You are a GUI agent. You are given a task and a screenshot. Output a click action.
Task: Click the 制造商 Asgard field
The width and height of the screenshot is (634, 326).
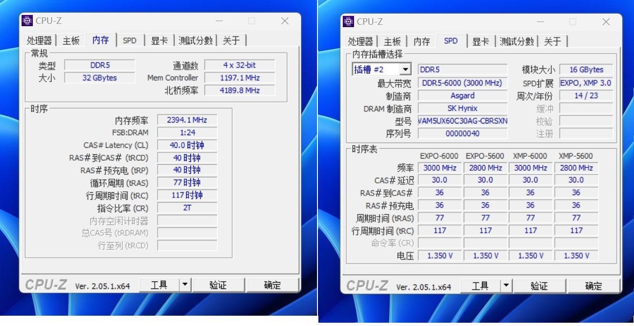[x=462, y=96]
